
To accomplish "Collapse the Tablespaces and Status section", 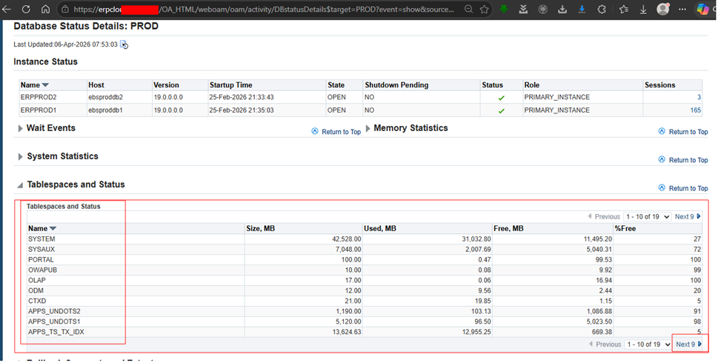I will click(x=20, y=185).
